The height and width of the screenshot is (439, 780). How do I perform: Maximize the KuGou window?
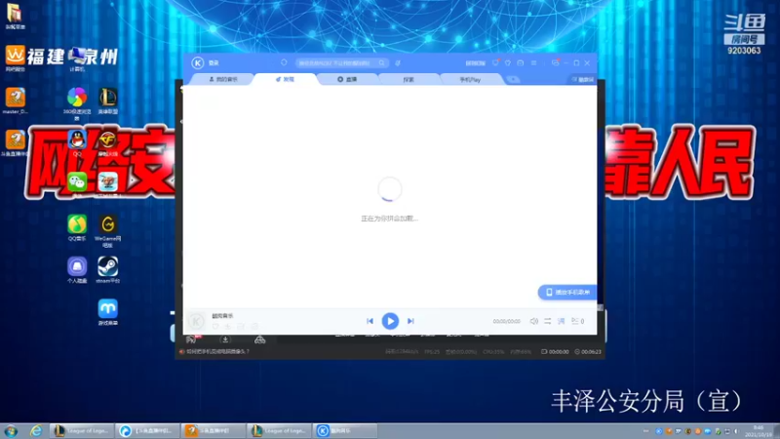point(576,63)
